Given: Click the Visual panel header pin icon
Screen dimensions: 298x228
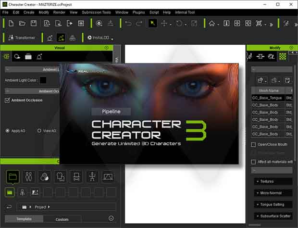Looking at the screenshot, I should pyautogui.click(x=106, y=48).
